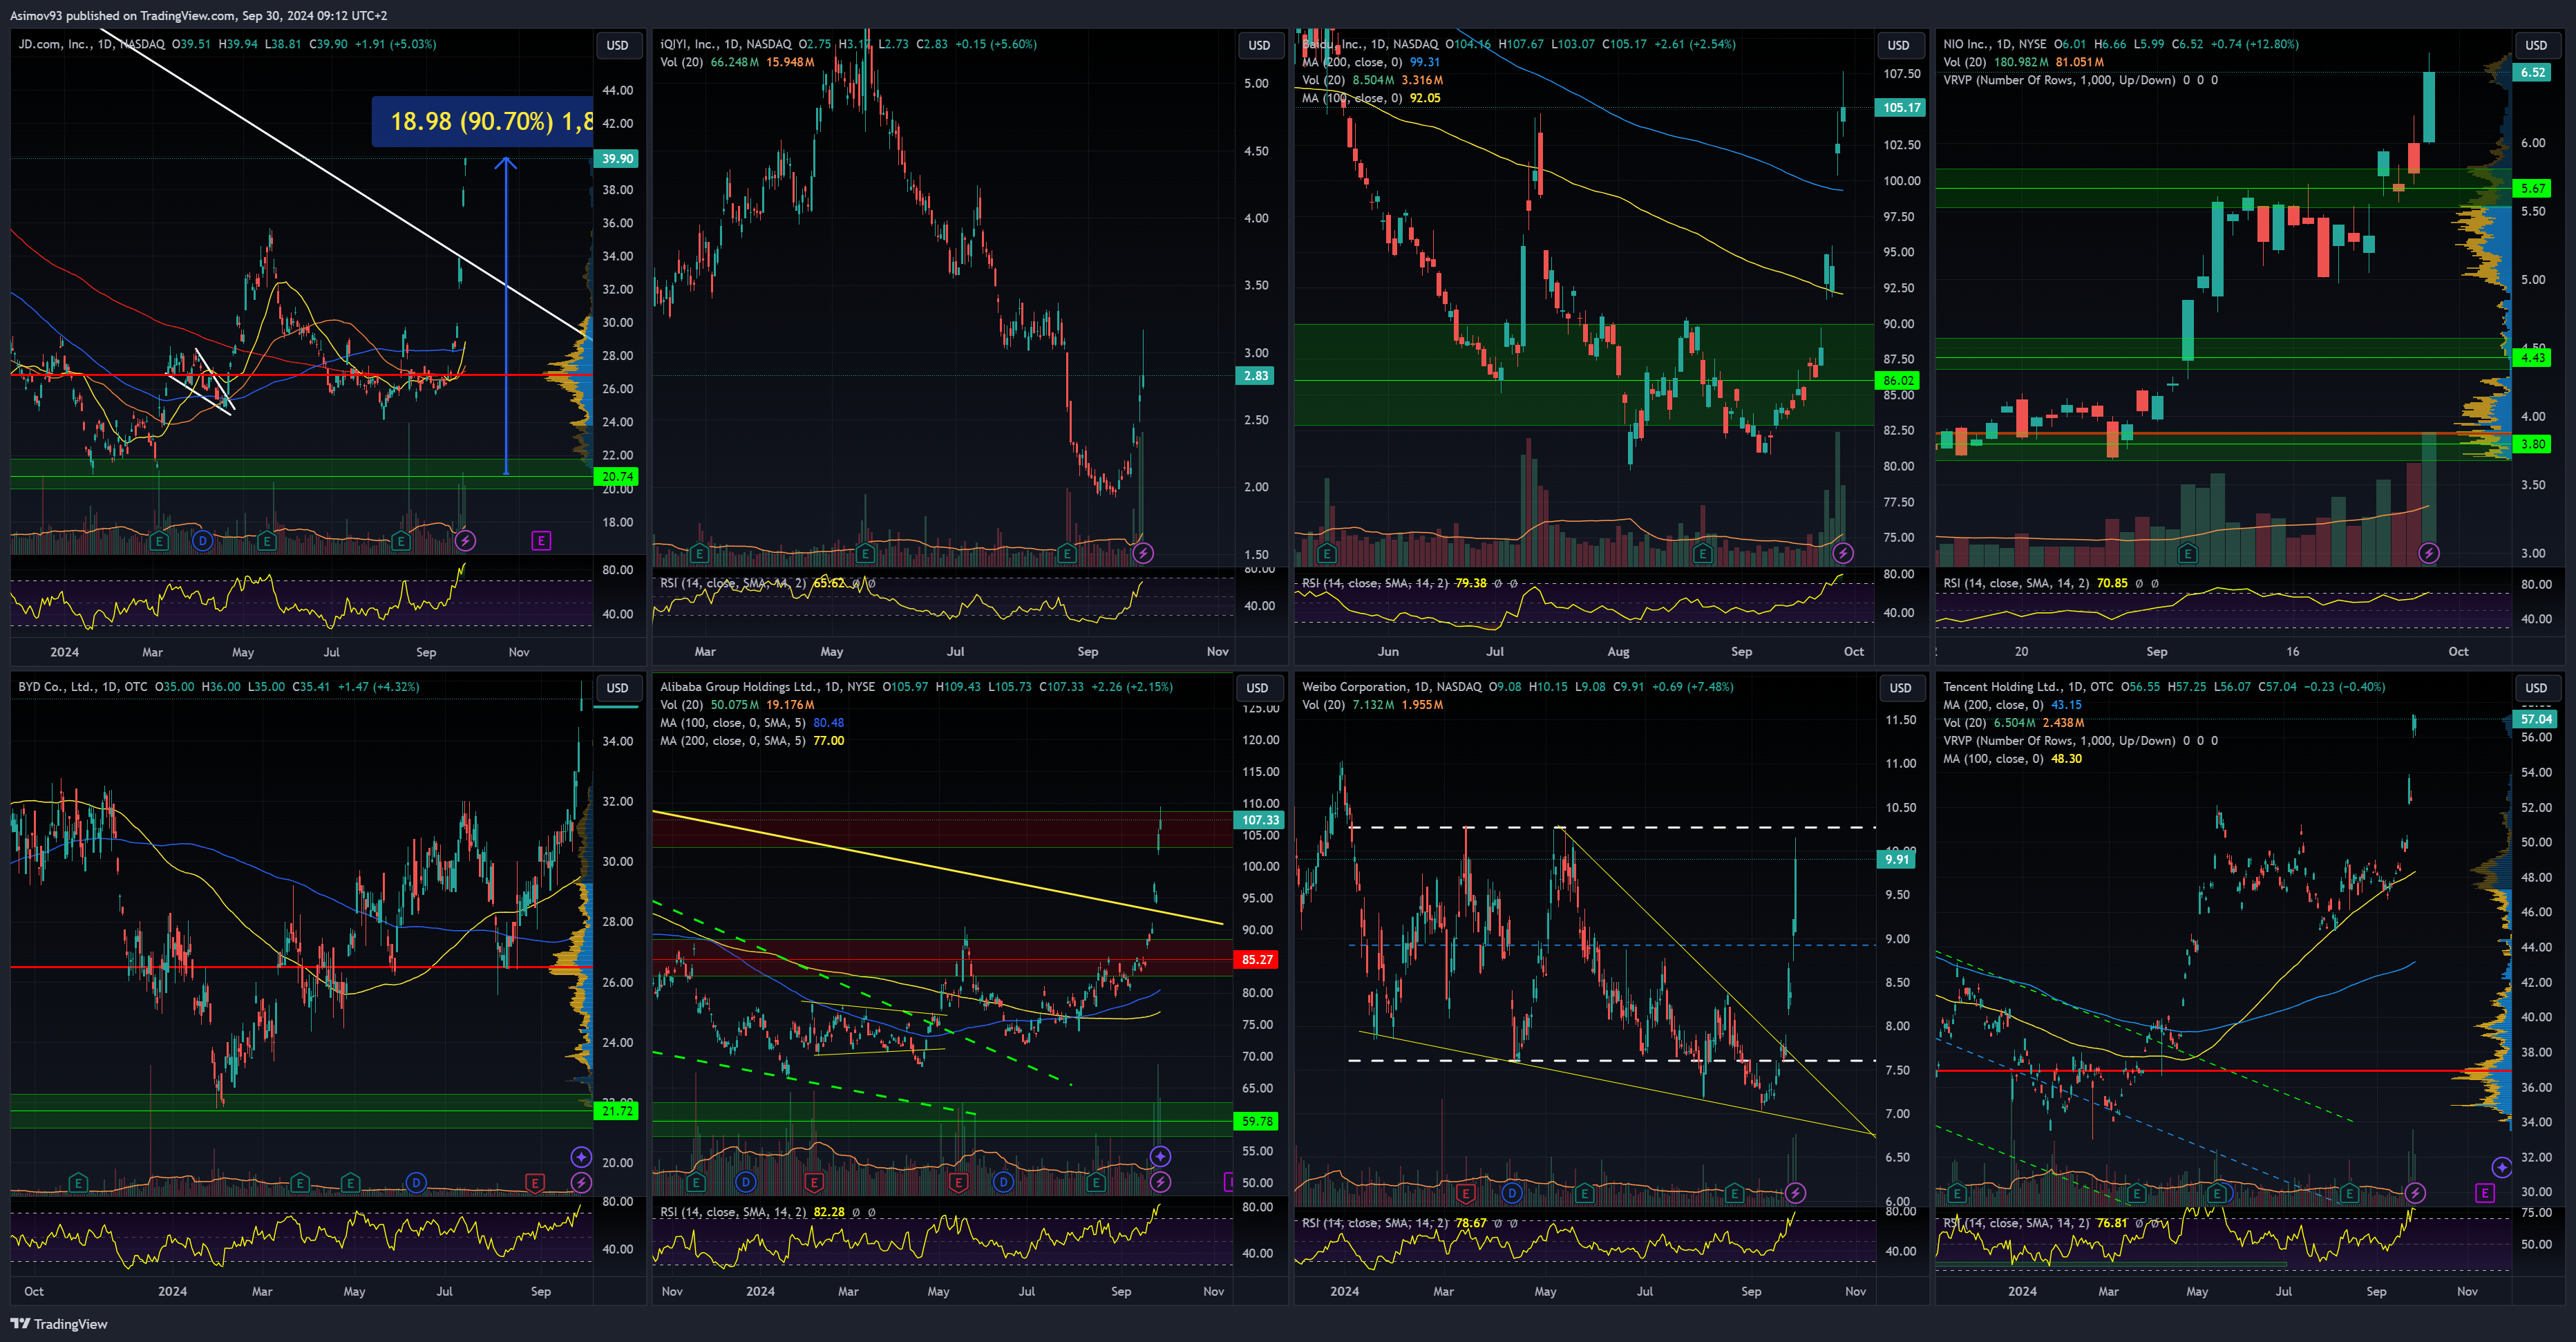Click the lightning icon in Tencent chart
Viewport: 2576px width, 1342px height.
click(x=2415, y=1193)
